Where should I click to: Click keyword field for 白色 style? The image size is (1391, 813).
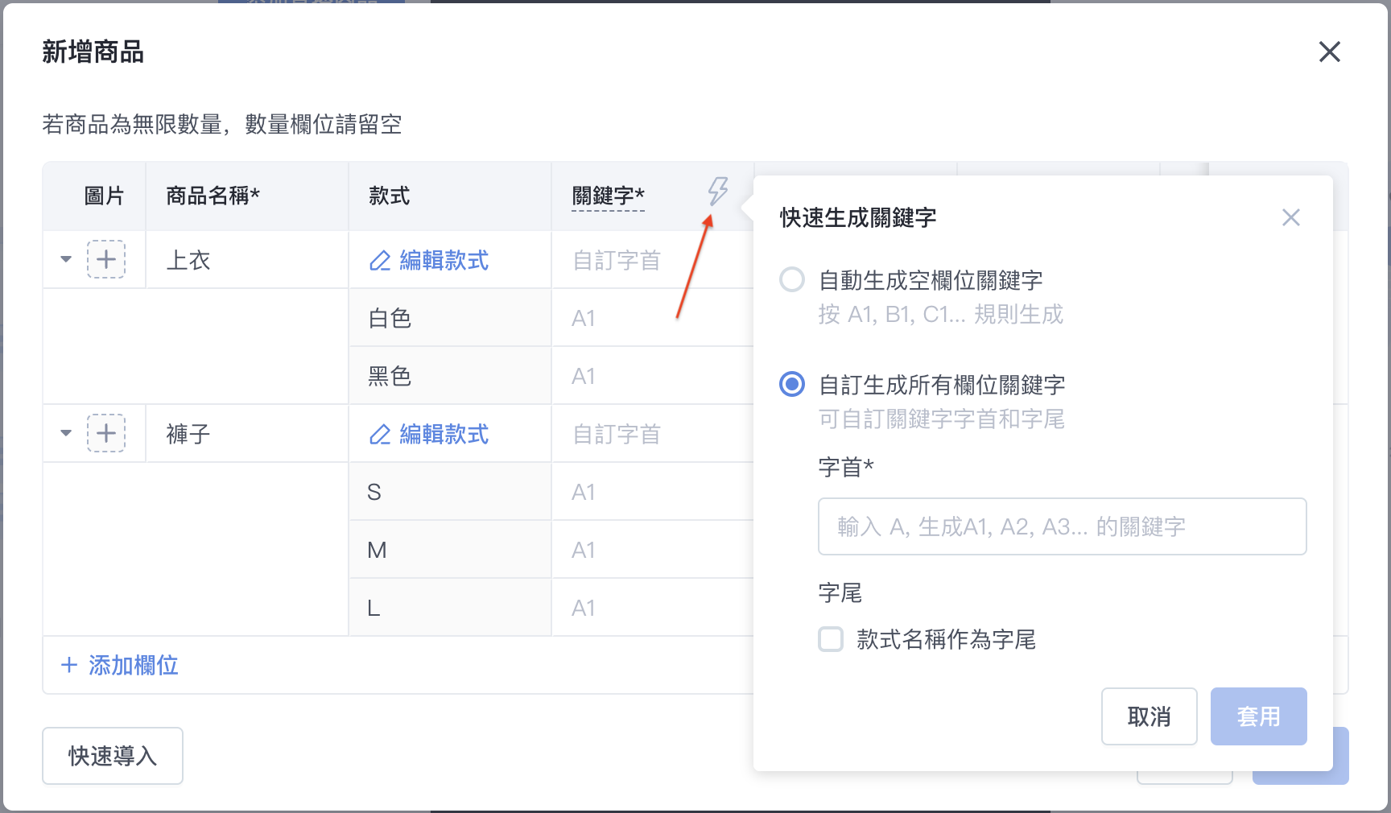[x=652, y=318]
